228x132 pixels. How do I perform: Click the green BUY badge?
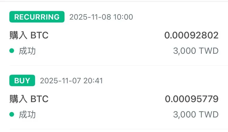tap(22, 81)
